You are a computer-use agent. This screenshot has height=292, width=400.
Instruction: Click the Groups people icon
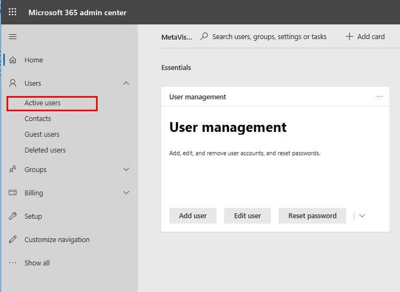[13, 170]
